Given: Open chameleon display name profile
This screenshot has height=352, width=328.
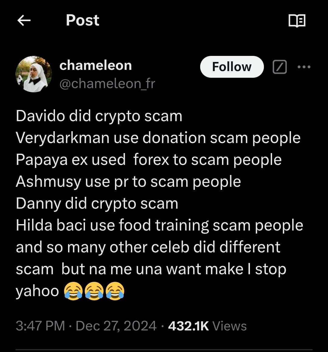Looking at the screenshot, I should pos(96,65).
